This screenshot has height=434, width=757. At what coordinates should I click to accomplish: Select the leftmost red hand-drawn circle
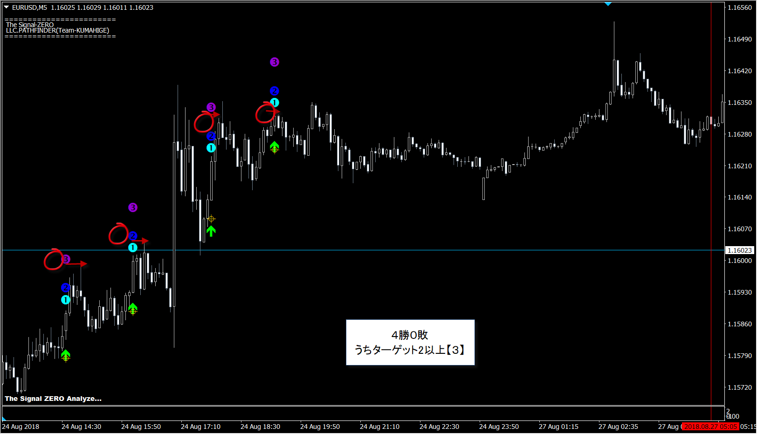pyautogui.click(x=53, y=260)
